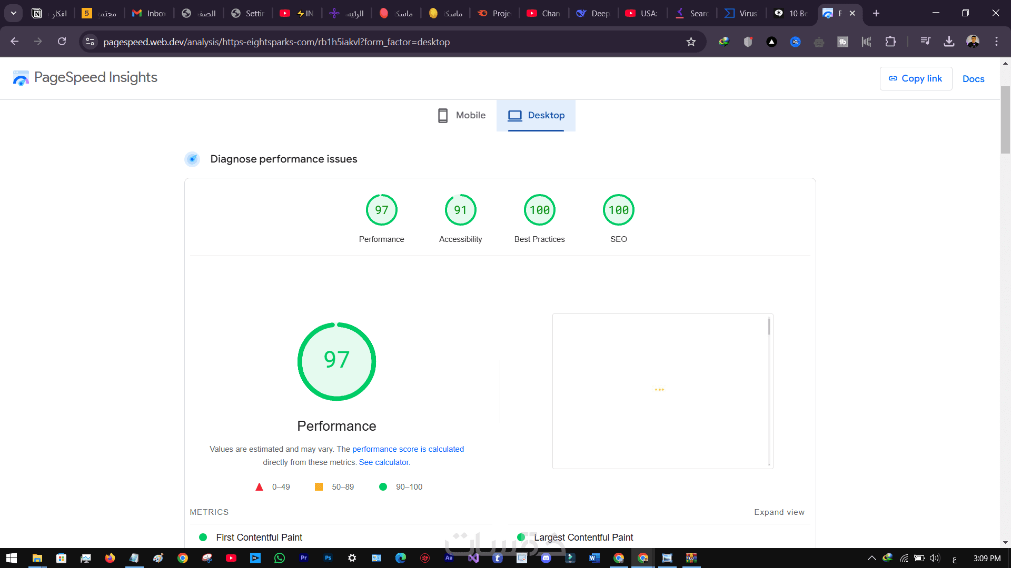
Task: Open Chrome three-dot menu
Action: click(996, 42)
